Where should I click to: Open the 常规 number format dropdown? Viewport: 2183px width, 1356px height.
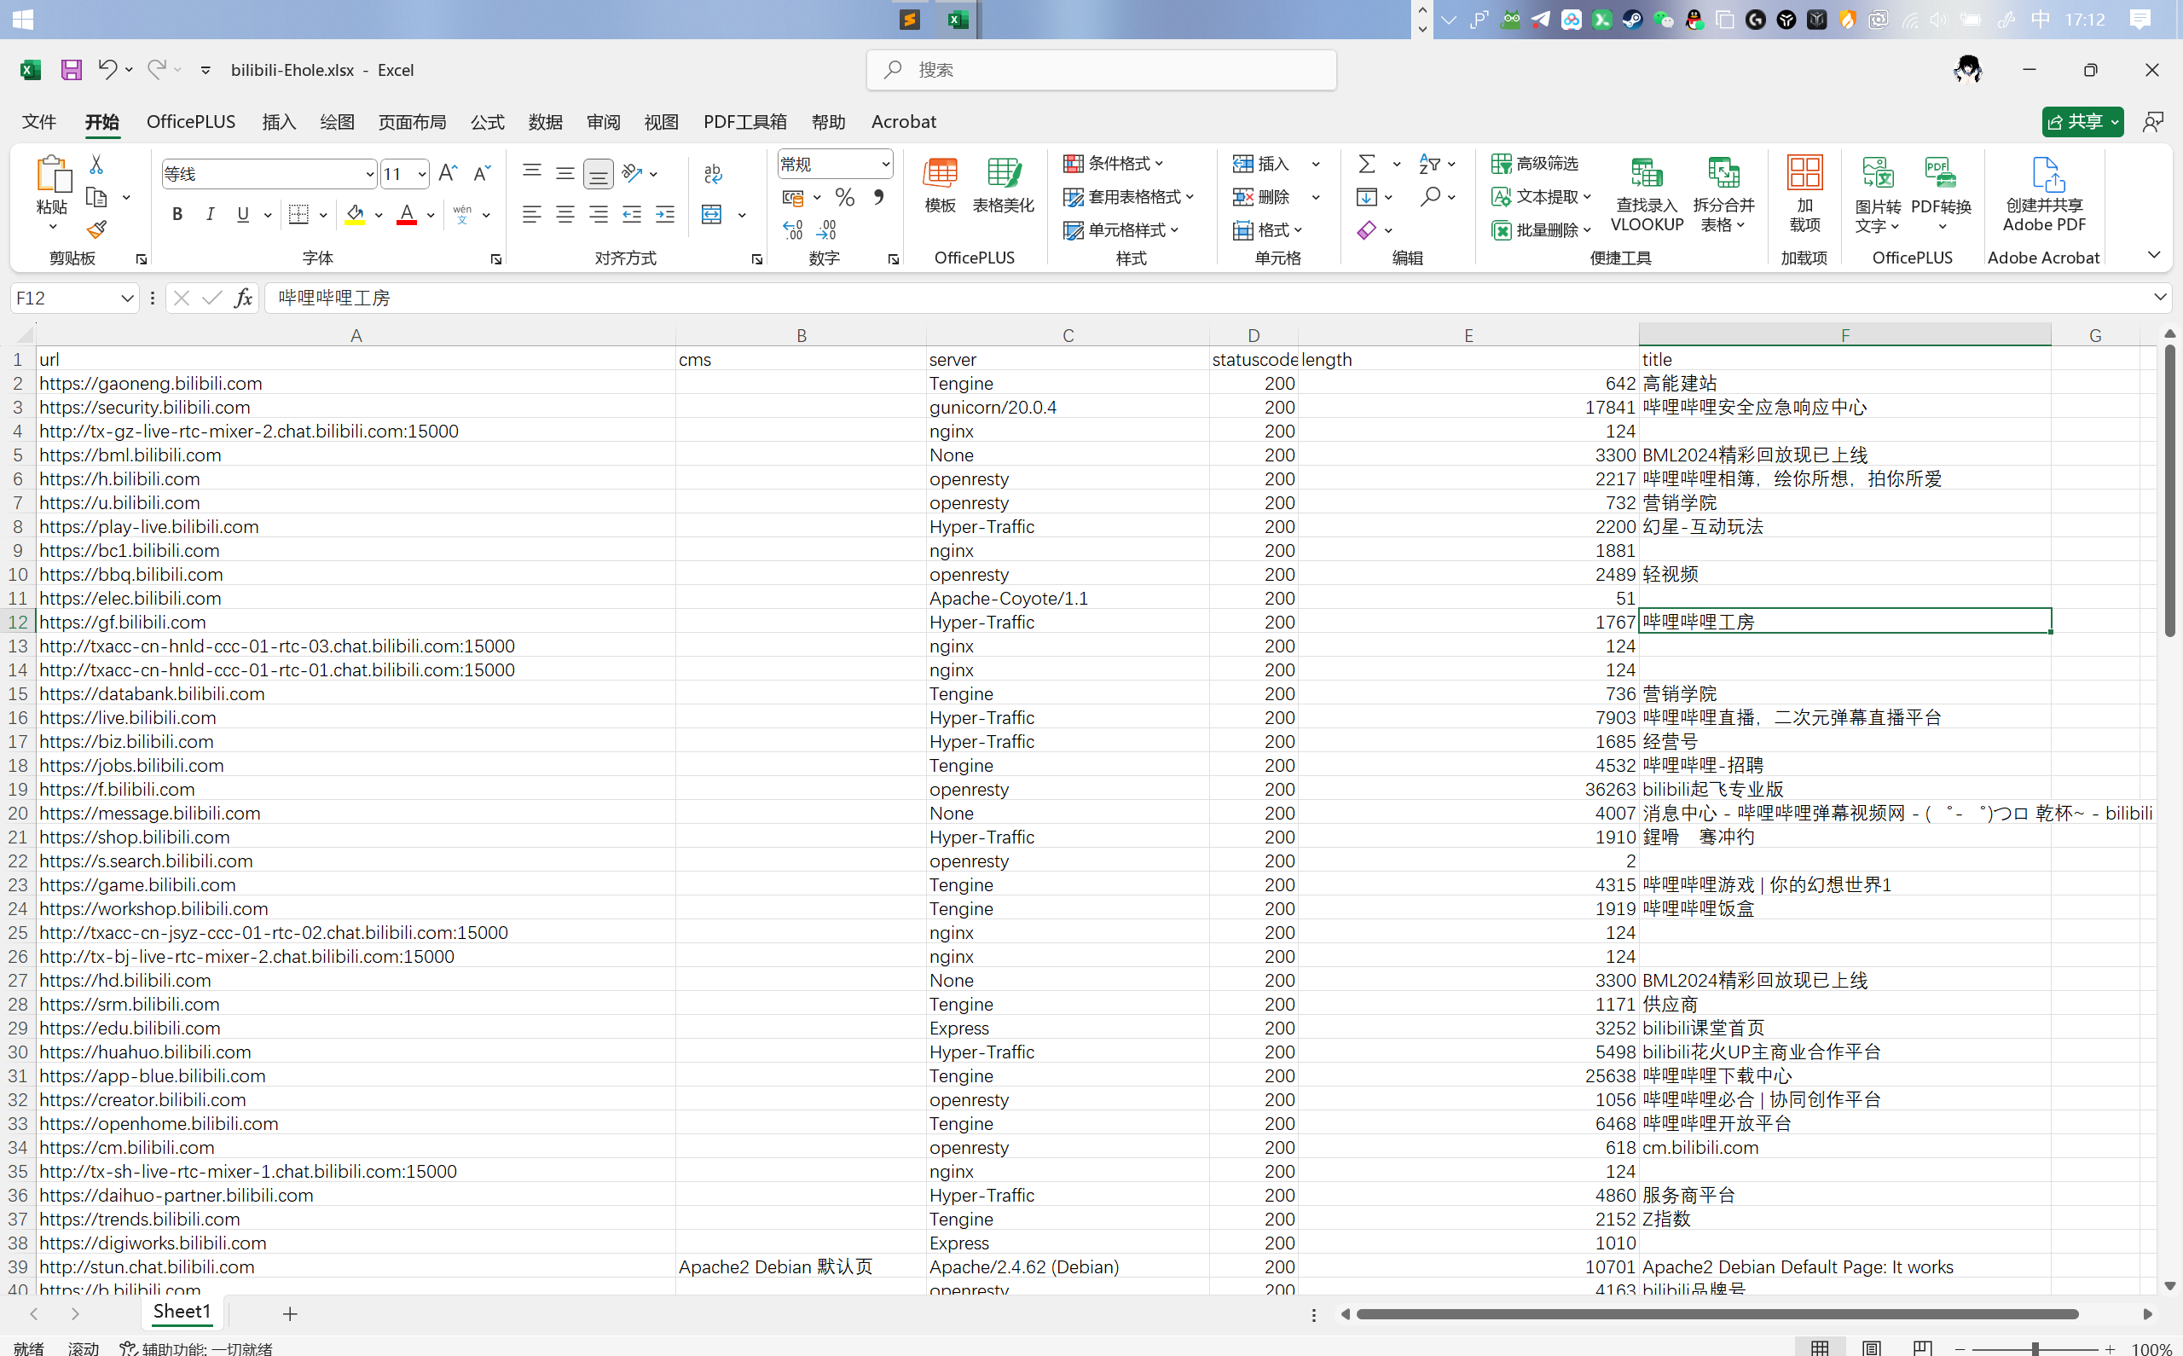pyautogui.click(x=885, y=164)
